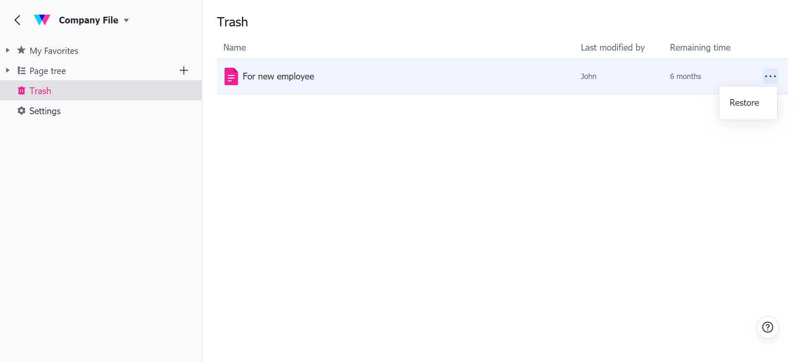Viewport: 803px width, 362px height.
Task: Click the three-dot more options button
Action: coord(770,76)
